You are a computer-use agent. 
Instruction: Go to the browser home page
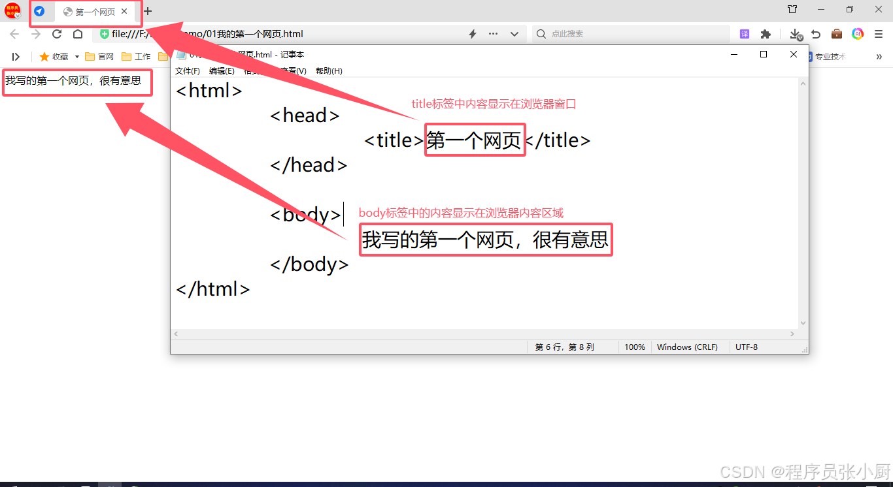click(78, 34)
